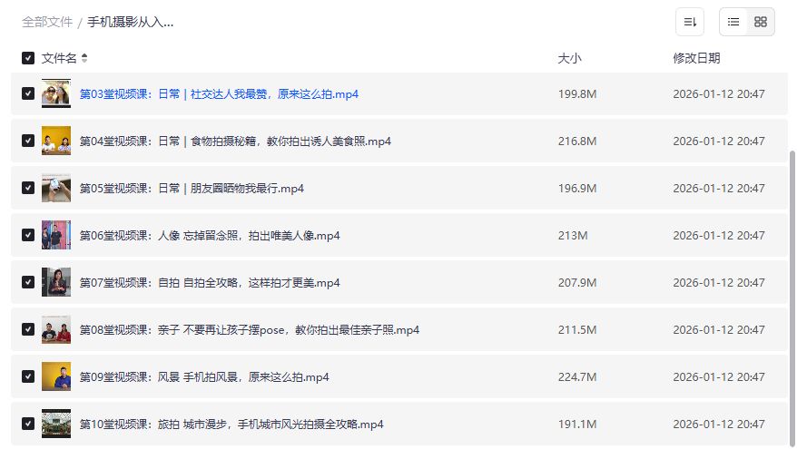Uncheck the select-all files checkbox
This screenshot has height=449, width=797.
click(x=28, y=58)
